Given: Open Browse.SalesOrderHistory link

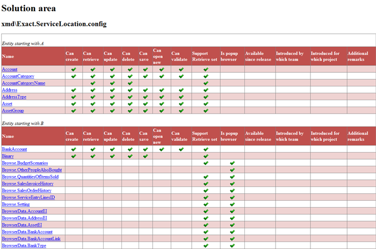Looking at the screenshot, I should click(x=27, y=191).
